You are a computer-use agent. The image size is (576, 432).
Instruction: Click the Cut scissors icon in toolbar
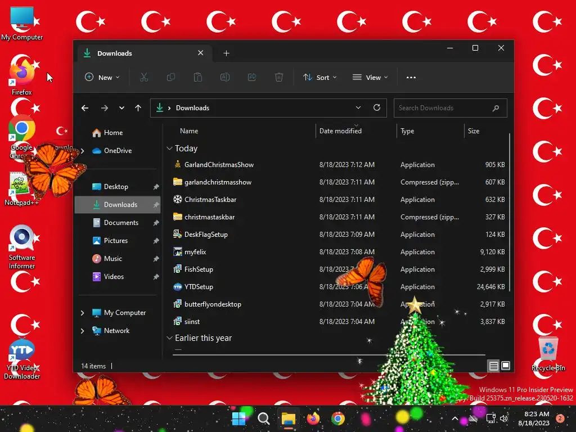click(143, 77)
